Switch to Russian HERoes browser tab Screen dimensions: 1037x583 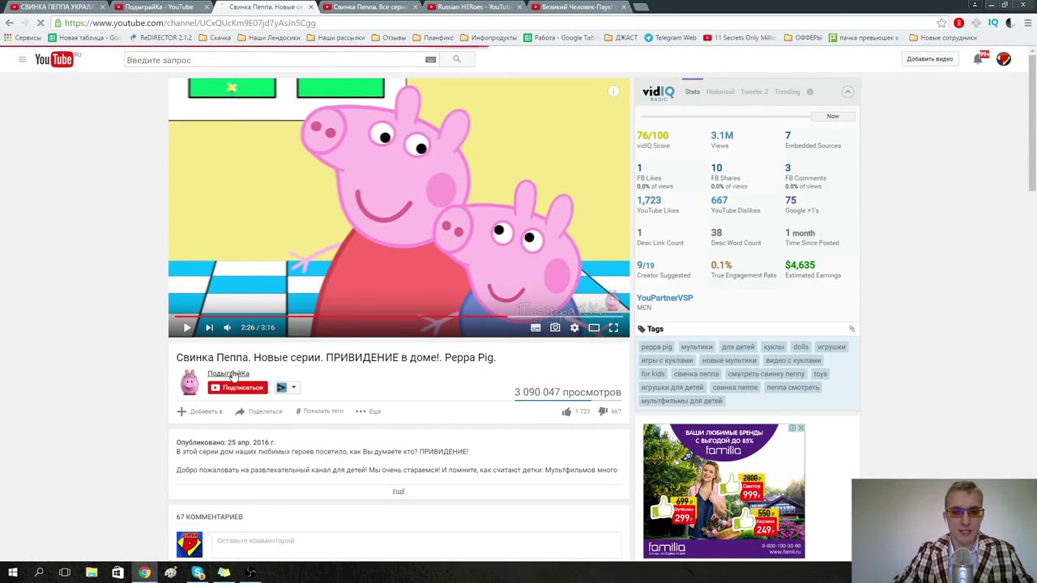pyautogui.click(x=474, y=6)
